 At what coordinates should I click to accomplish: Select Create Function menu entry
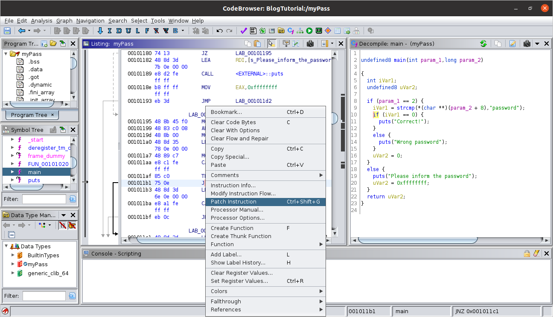point(265,228)
